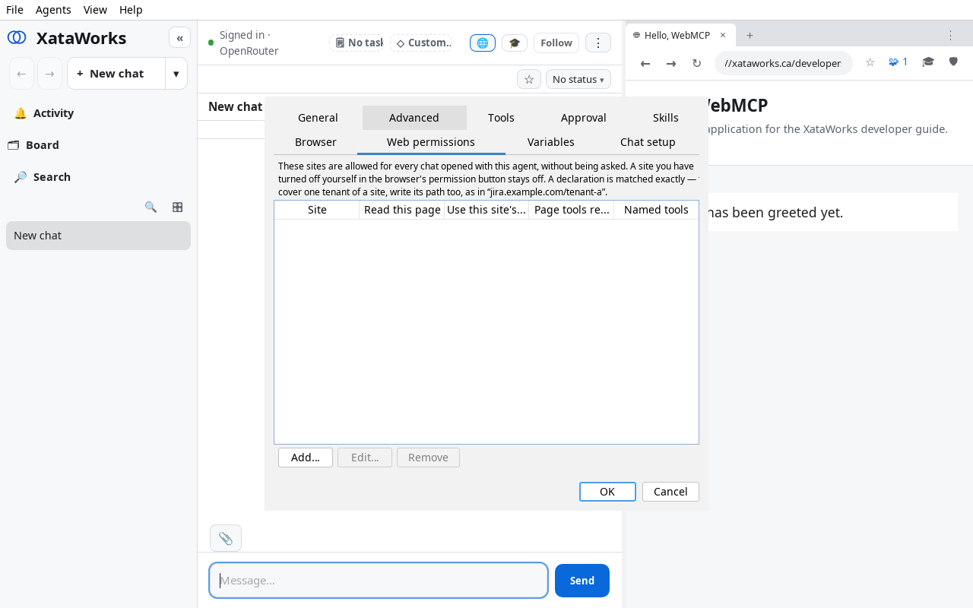Image resolution: width=973 pixels, height=608 pixels.
Task: Expand the New chat dropdown arrow
Action: tap(176, 74)
